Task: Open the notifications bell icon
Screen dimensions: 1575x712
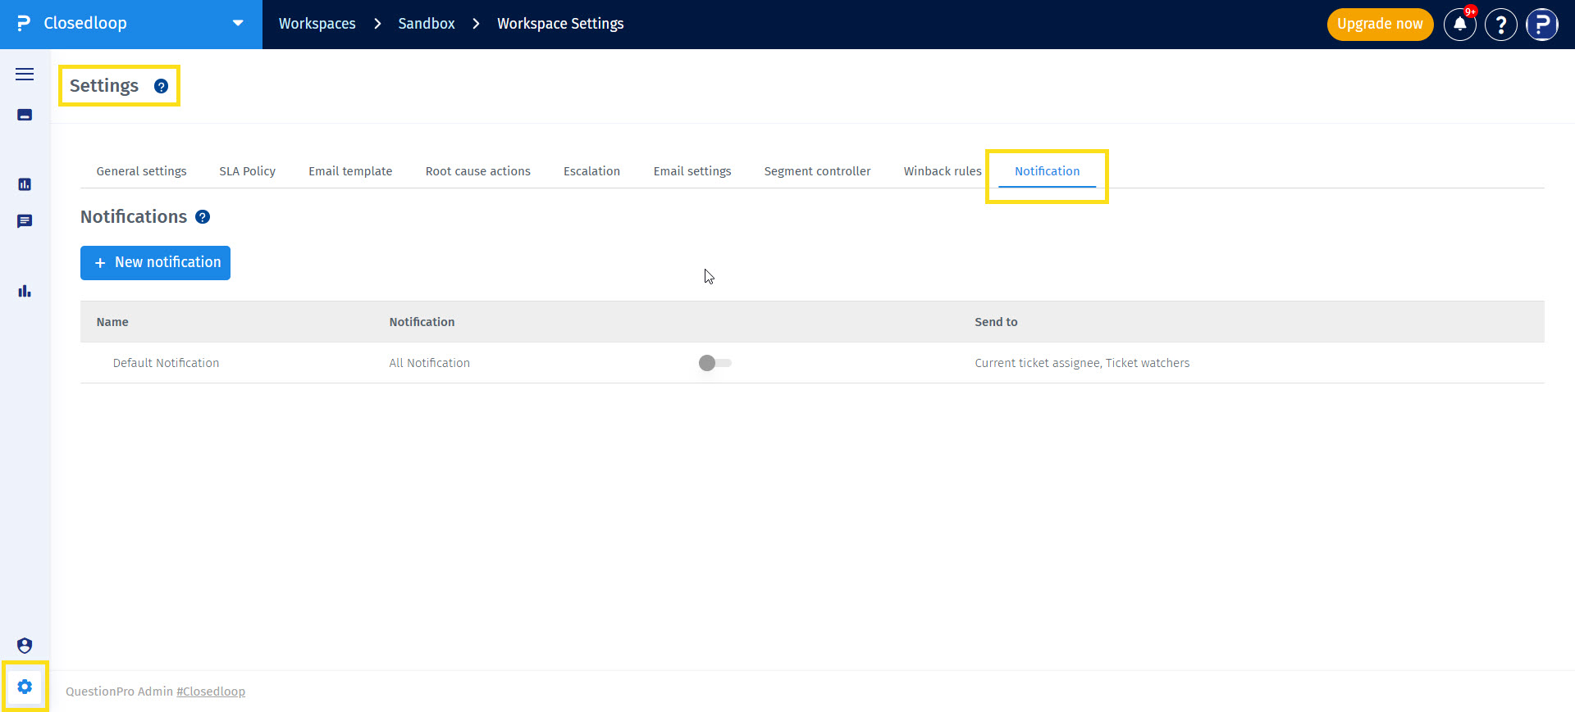Action: [x=1460, y=24]
